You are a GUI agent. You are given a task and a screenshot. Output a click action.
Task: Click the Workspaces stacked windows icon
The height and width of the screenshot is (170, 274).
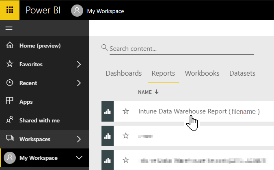coord(10,138)
